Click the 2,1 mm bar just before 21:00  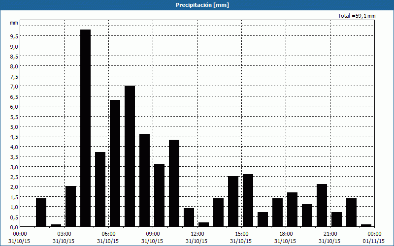point(322,205)
